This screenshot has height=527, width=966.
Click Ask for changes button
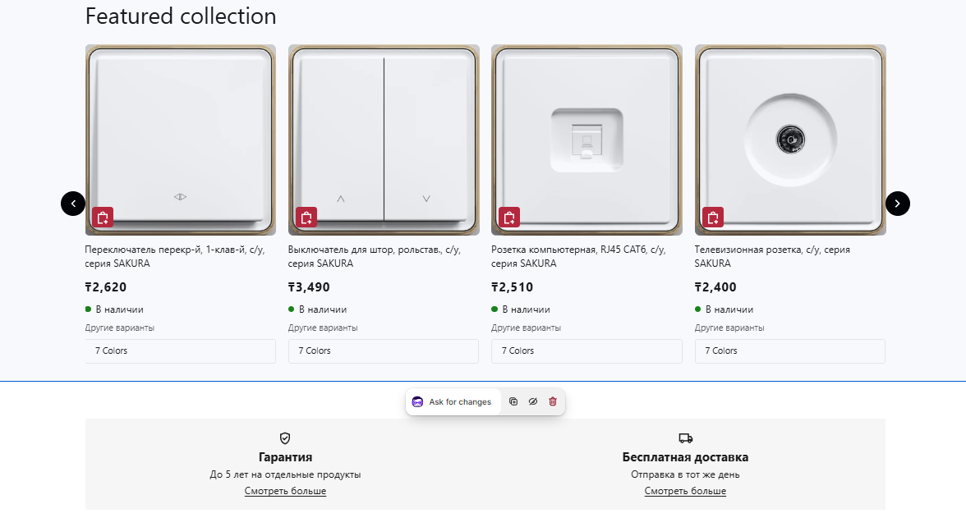[453, 401]
